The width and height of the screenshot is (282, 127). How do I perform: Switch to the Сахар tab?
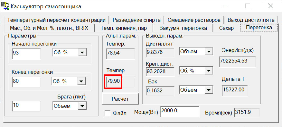226,28
